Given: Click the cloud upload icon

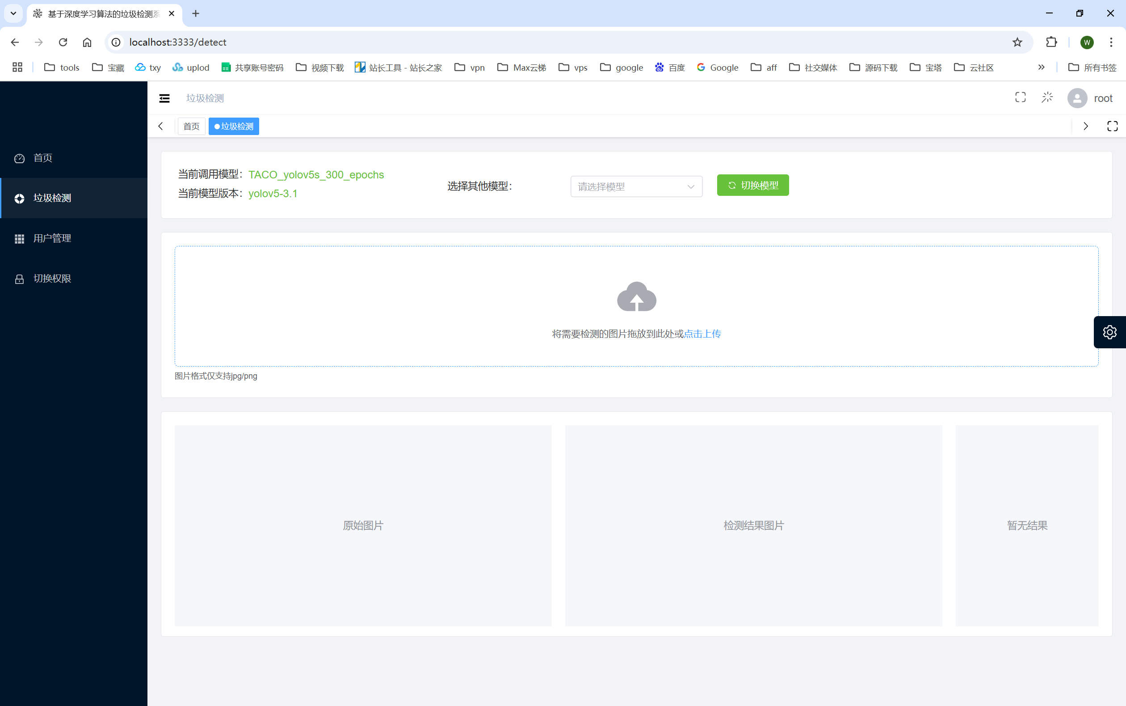Looking at the screenshot, I should pos(636,296).
